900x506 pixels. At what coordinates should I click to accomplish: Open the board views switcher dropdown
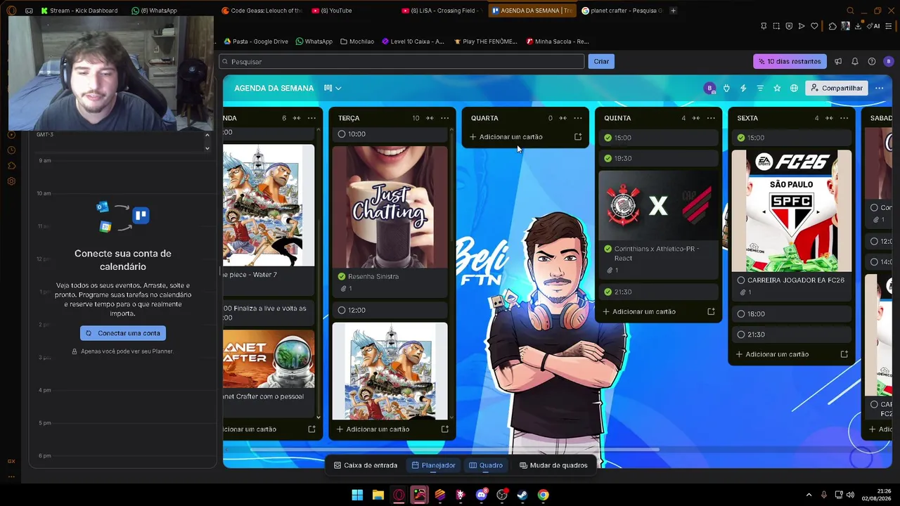(333, 88)
